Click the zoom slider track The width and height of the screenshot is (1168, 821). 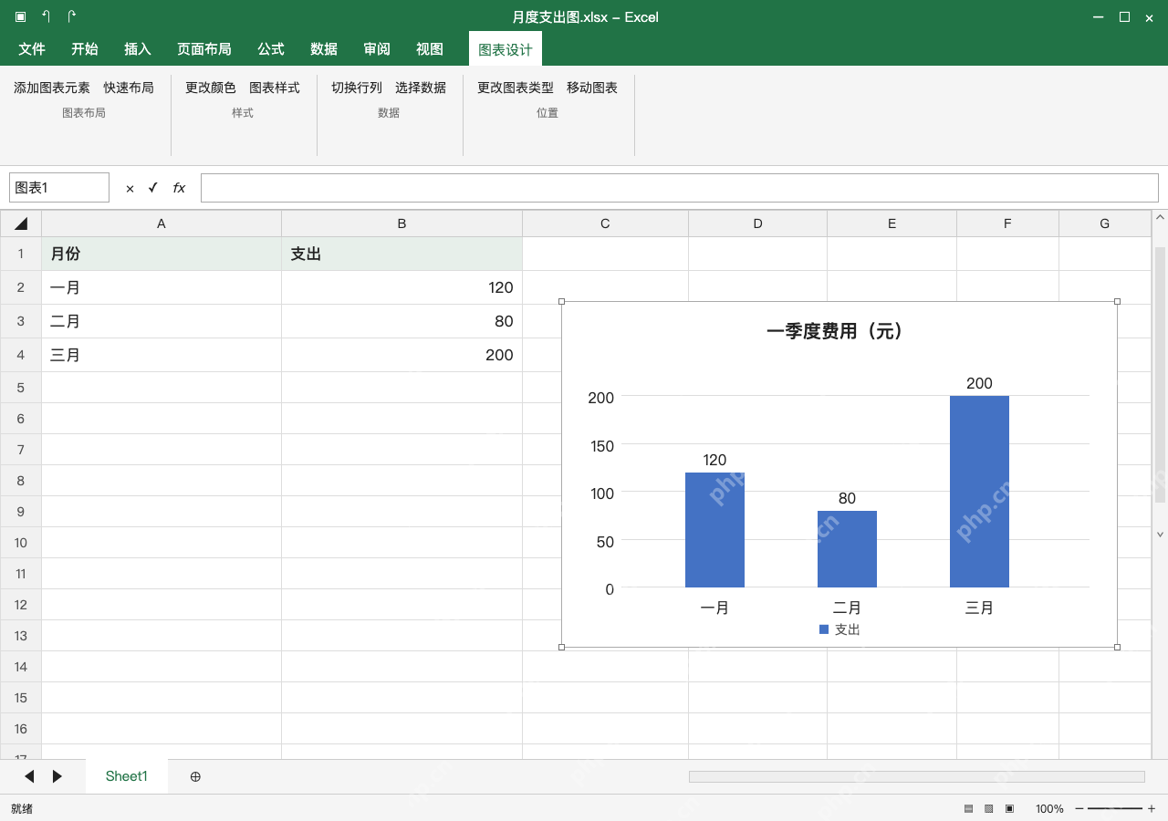[x=1115, y=809]
